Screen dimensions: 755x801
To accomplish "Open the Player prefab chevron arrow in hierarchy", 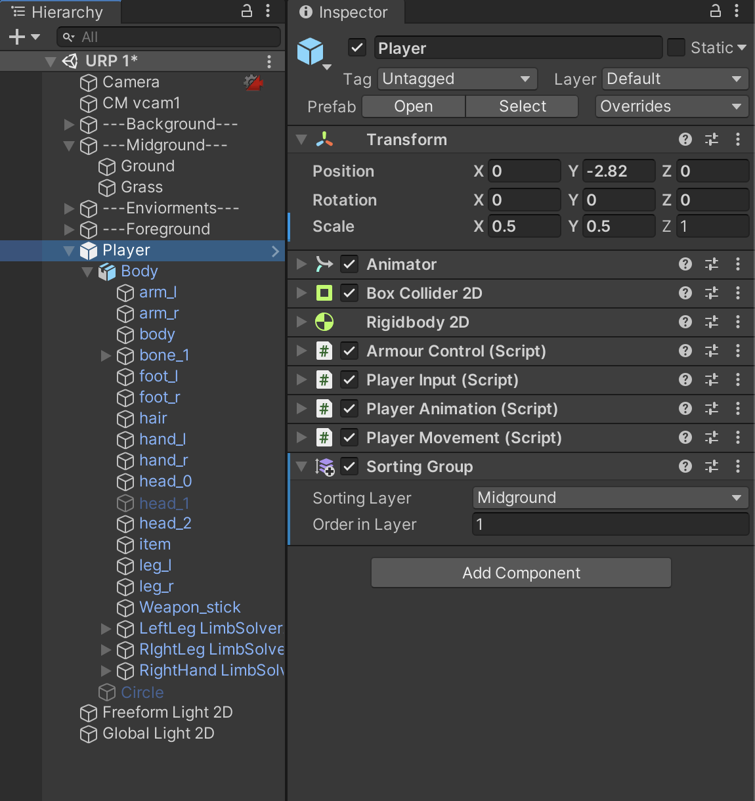I will click(275, 251).
